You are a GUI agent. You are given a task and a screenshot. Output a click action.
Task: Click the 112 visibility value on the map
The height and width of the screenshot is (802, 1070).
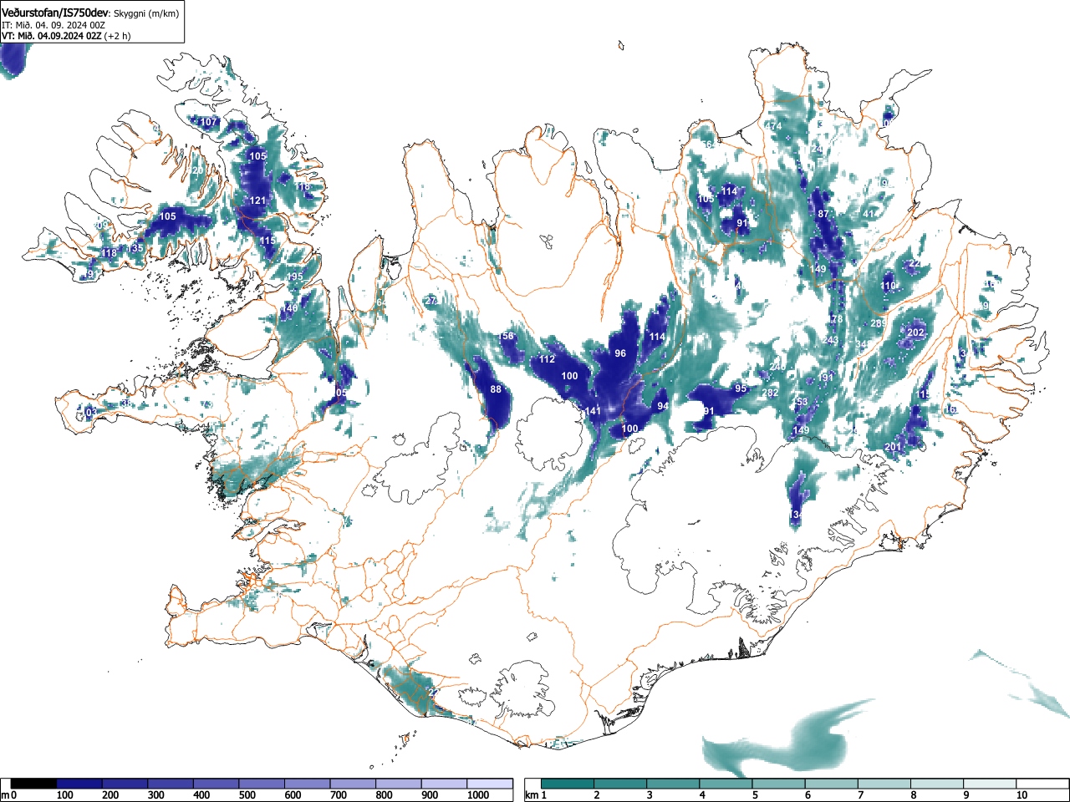[547, 359]
